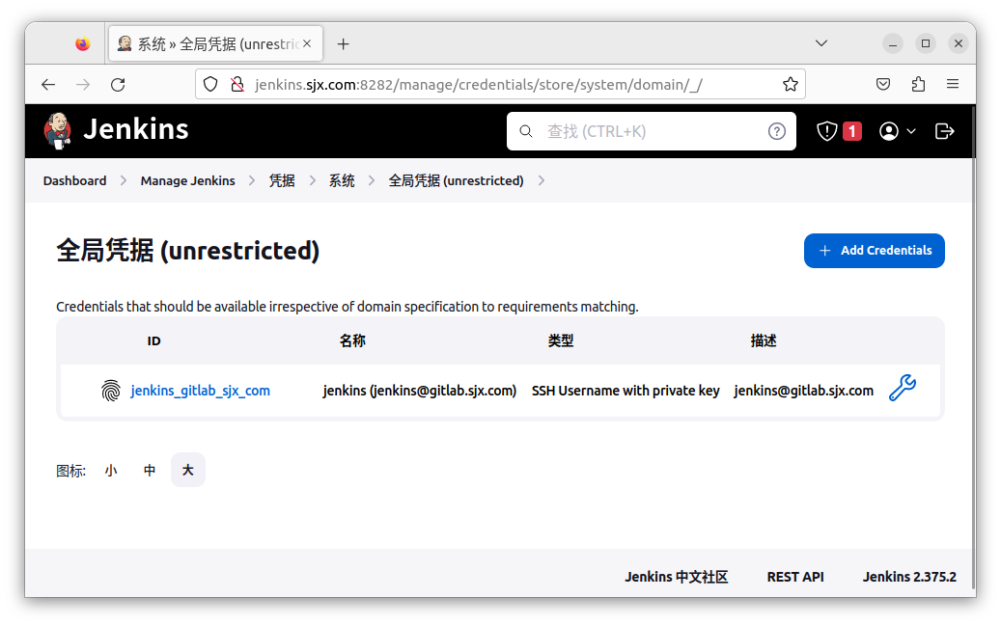Select small icon size 小
This screenshot has height=625, width=1001.
pos(111,471)
